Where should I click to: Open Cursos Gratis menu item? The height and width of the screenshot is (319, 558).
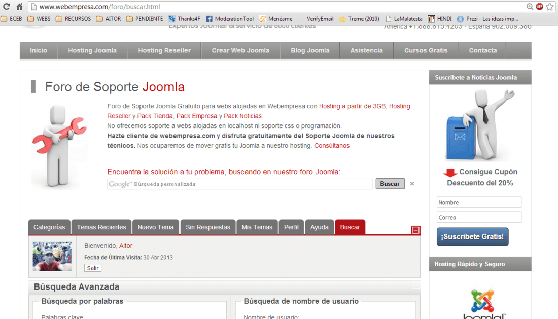point(426,50)
